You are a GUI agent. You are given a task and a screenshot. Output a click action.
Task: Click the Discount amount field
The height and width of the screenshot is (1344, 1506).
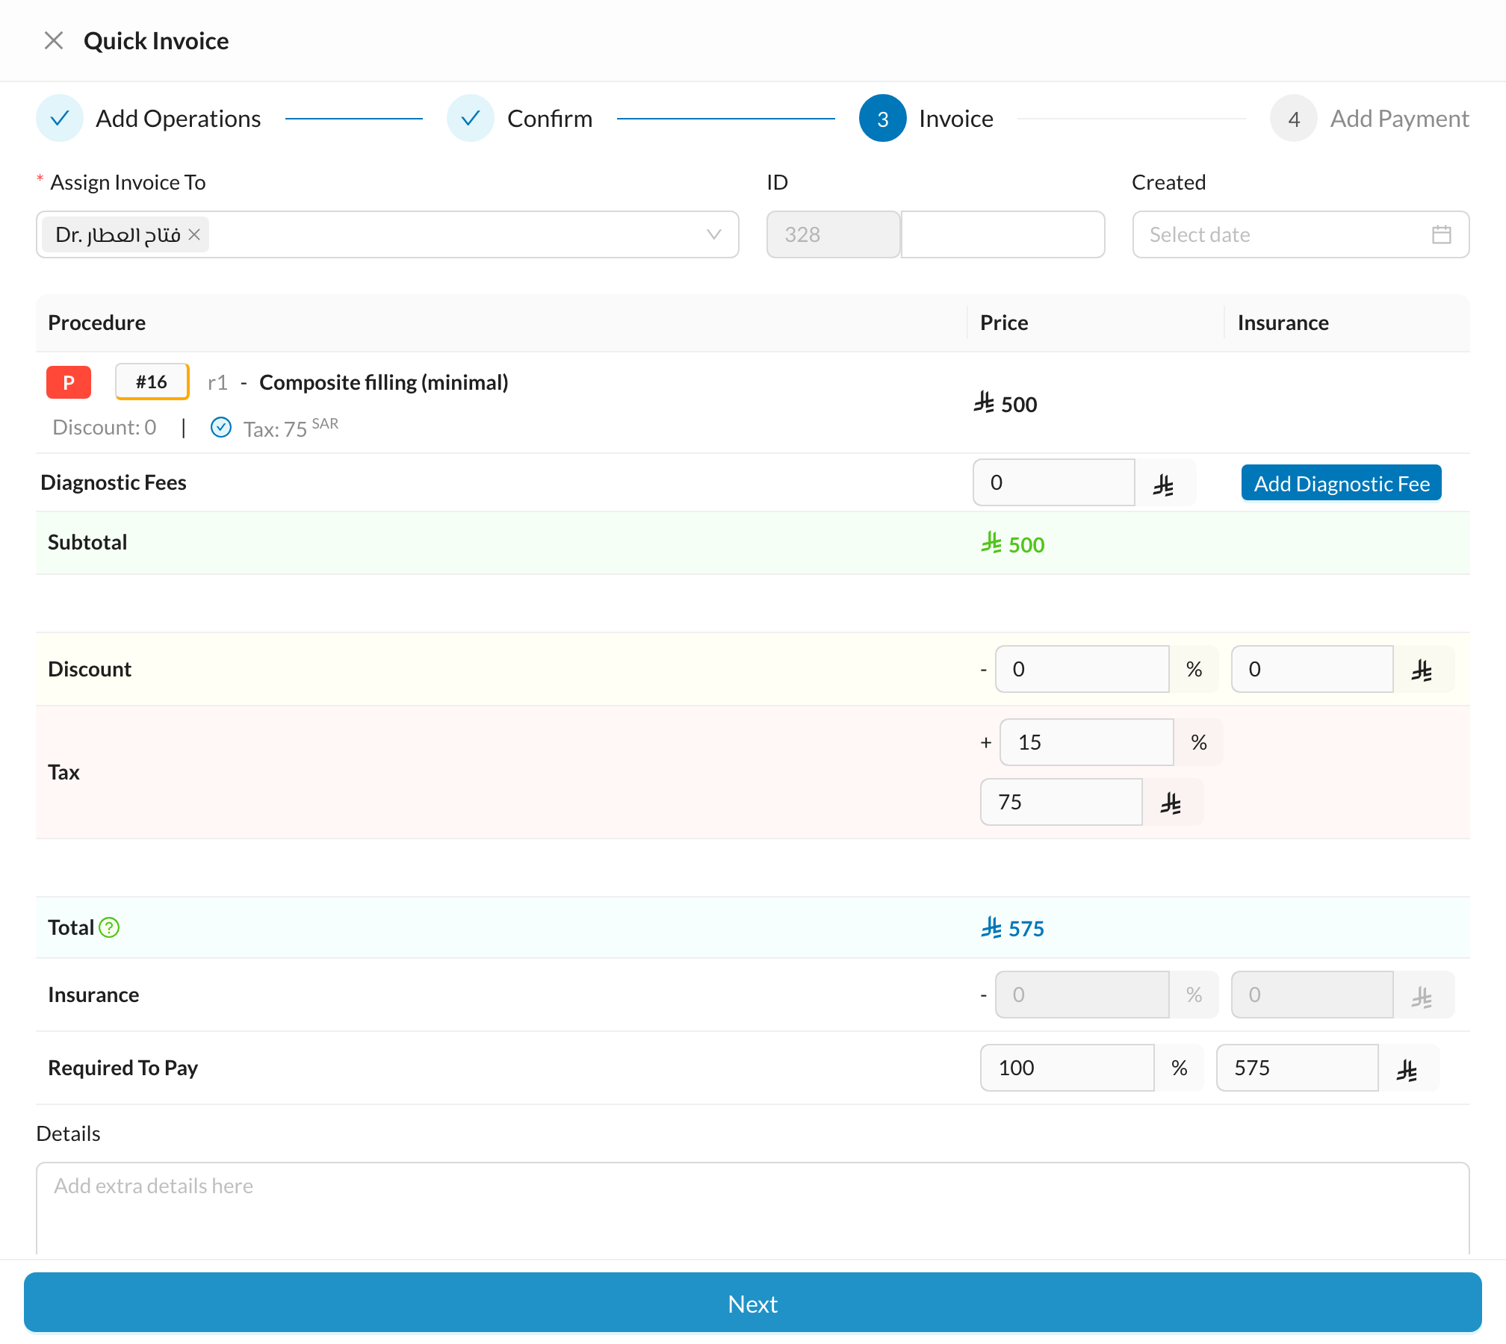tap(1313, 669)
